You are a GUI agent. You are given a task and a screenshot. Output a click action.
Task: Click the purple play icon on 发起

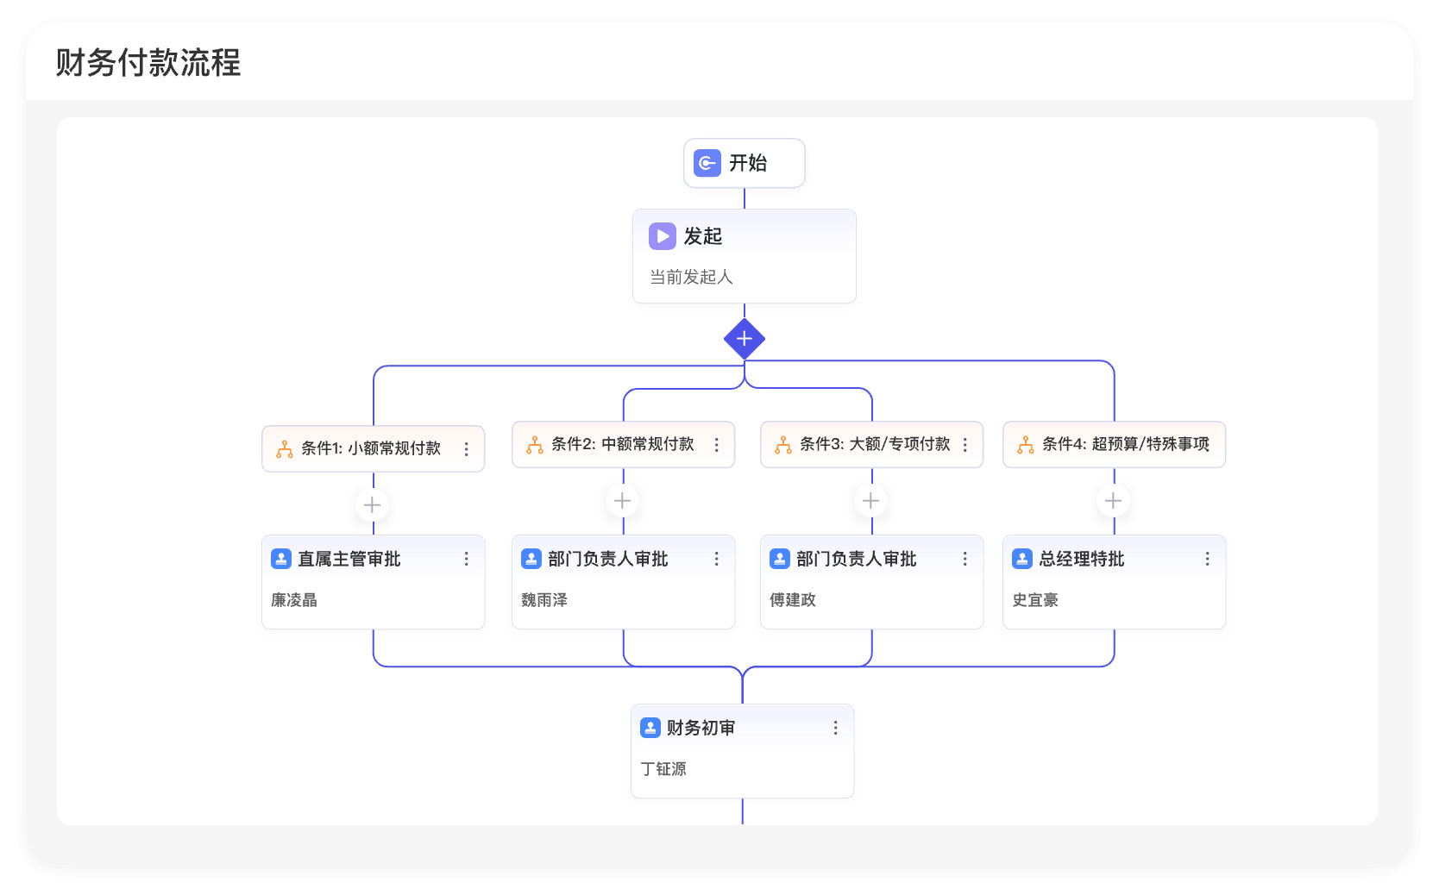pyautogui.click(x=663, y=236)
